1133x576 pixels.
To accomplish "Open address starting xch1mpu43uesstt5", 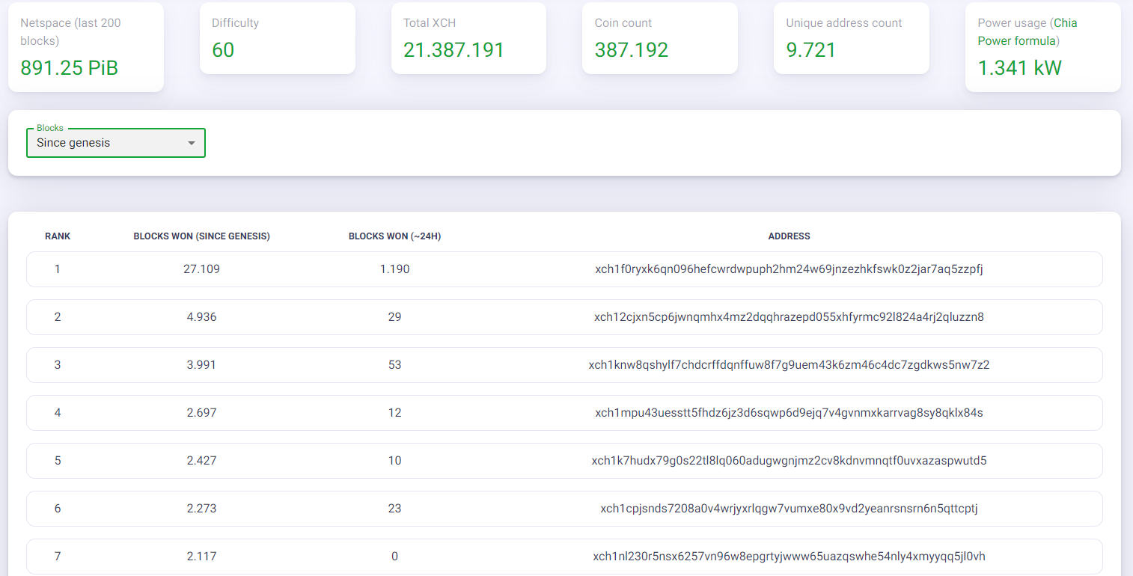I will [789, 413].
